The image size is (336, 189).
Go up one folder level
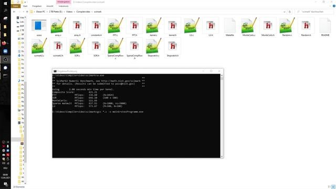coord(27,12)
